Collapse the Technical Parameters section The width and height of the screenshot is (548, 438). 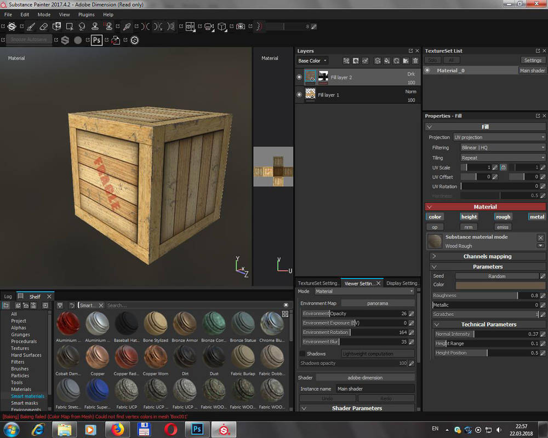[x=489, y=325]
